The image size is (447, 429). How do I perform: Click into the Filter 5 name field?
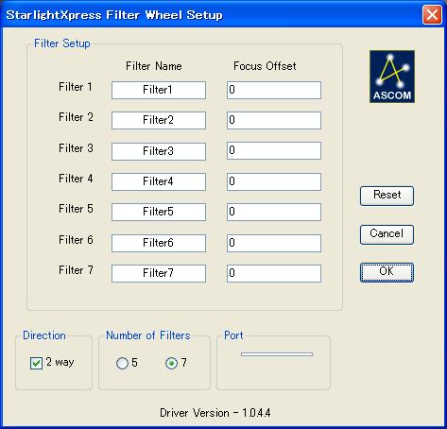click(x=159, y=212)
